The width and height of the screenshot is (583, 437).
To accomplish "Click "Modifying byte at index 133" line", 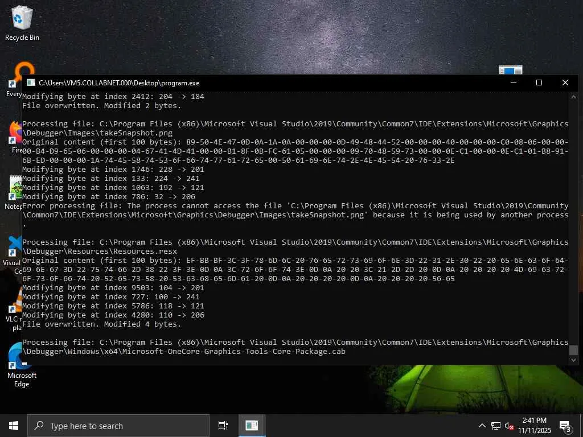I will click(111, 178).
